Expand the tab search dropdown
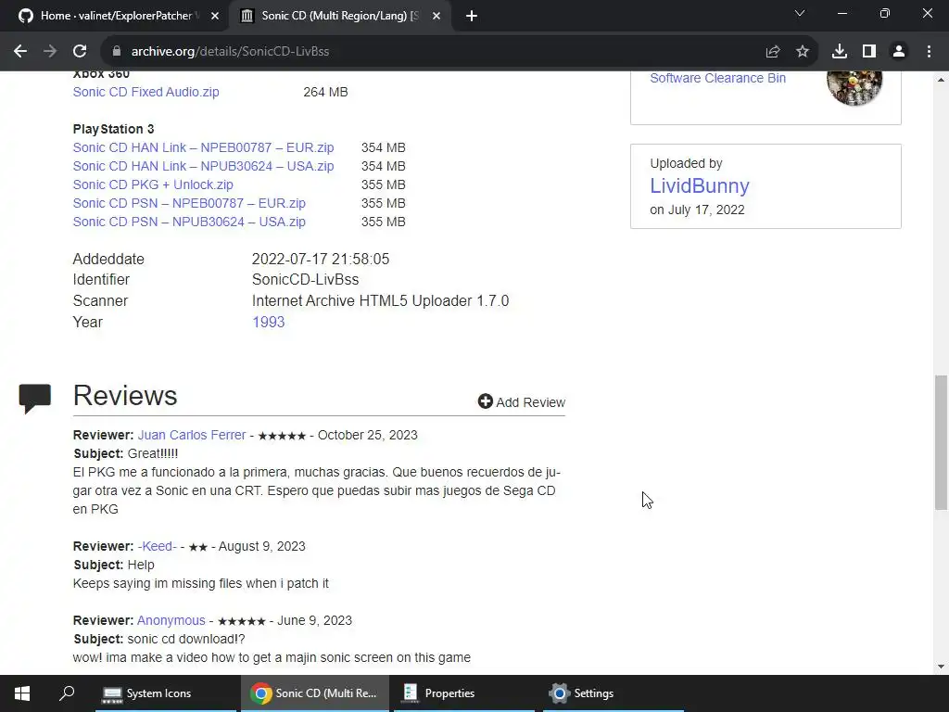 [800, 13]
